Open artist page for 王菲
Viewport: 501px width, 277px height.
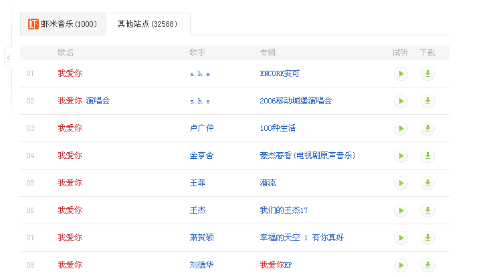(x=198, y=183)
